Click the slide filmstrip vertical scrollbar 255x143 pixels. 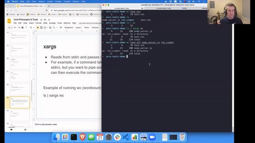[31, 91]
